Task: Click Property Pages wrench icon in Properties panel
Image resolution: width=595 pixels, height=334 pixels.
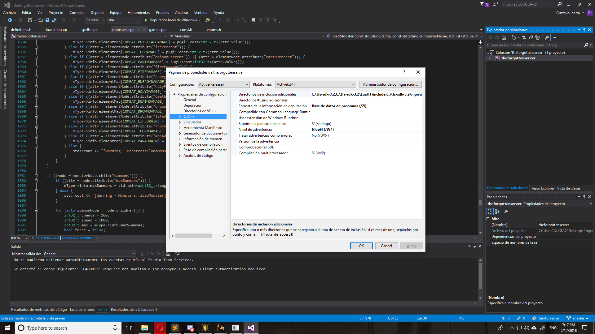Action: [506, 212]
